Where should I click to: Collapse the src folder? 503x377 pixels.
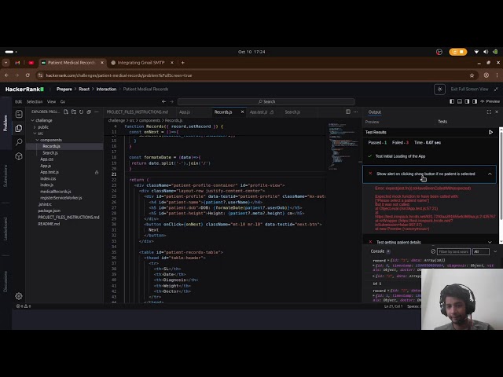[40, 134]
